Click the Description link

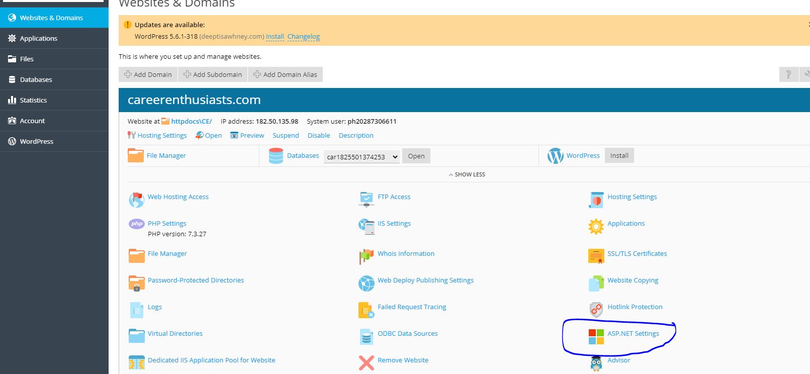[356, 135]
